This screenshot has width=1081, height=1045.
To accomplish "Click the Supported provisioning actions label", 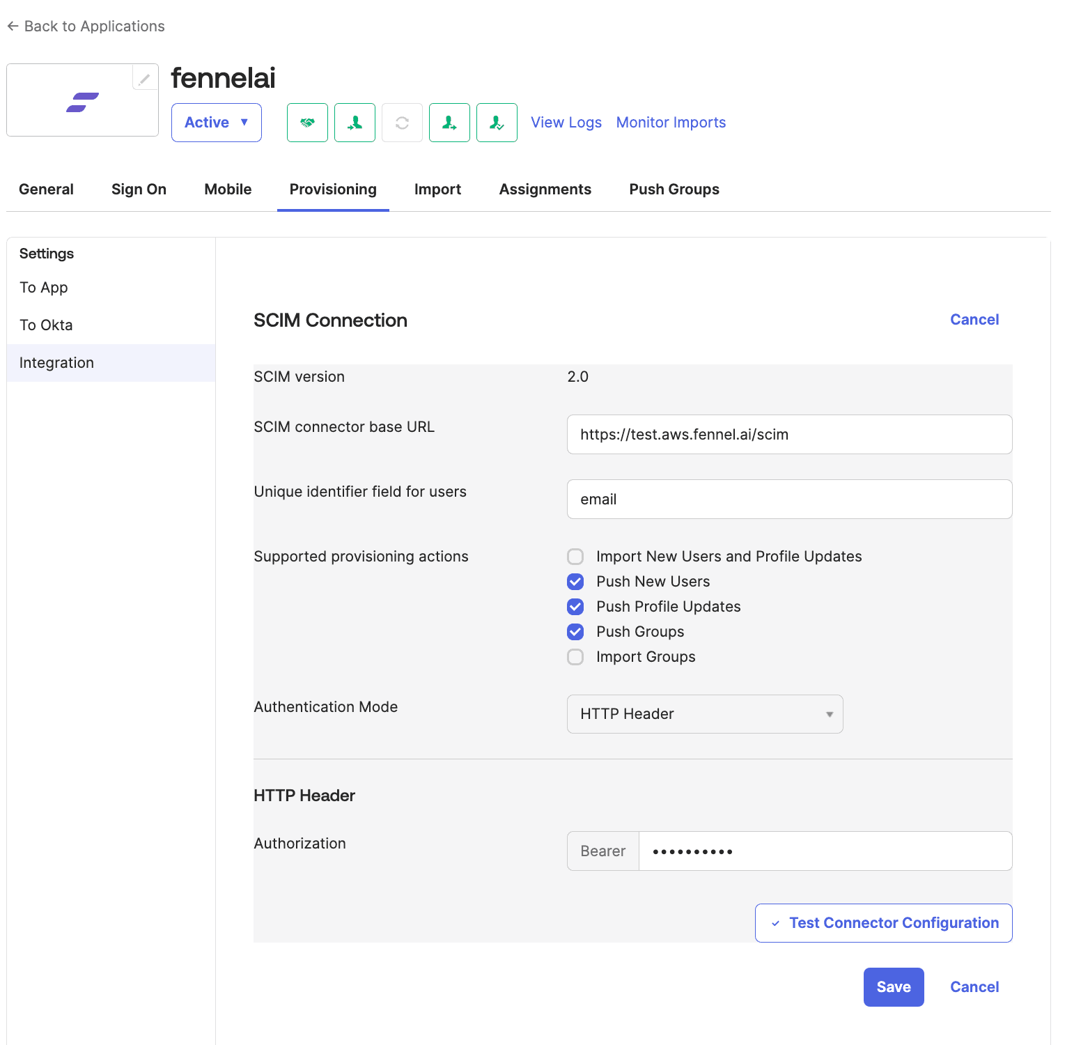I will click(361, 557).
